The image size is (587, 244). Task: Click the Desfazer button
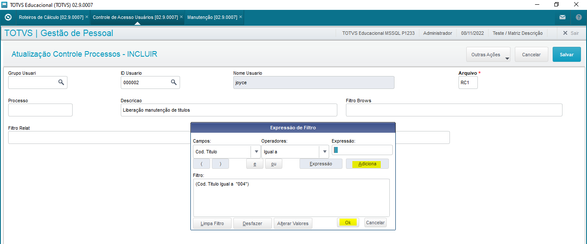pyautogui.click(x=252, y=223)
